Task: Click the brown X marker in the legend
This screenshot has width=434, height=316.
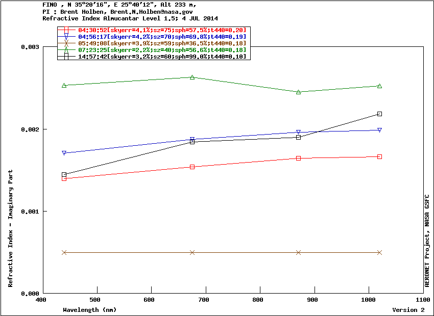Action: (x=66, y=44)
